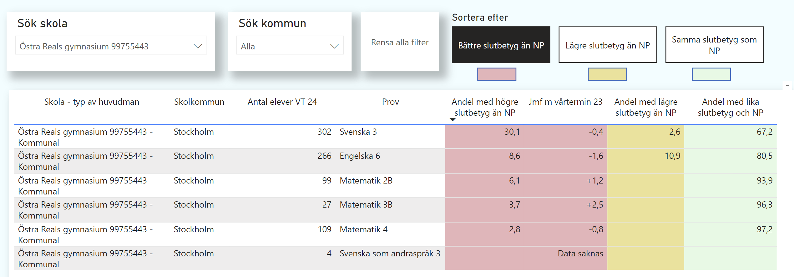The height and width of the screenshot is (277, 794).
Task: Select Bättre slutbetyg än NP sort option
Action: (x=501, y=45)
